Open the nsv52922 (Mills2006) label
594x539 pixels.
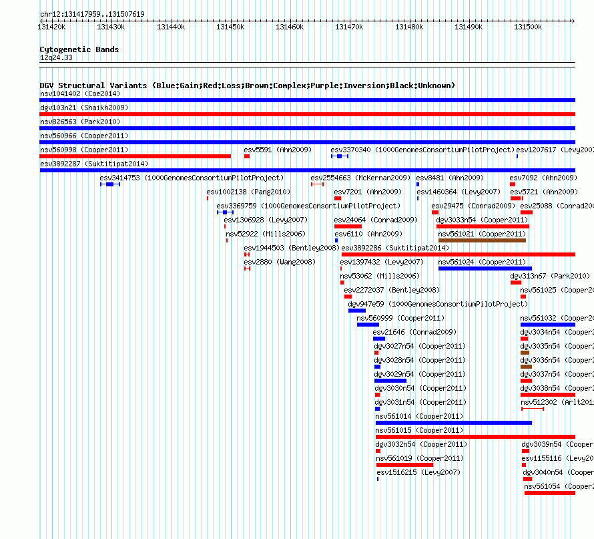[266, 234]
